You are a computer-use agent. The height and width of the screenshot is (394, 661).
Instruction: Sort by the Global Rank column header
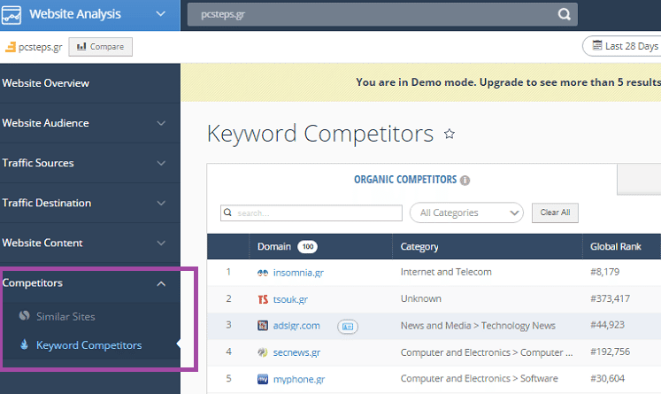(x=616, y=246)
